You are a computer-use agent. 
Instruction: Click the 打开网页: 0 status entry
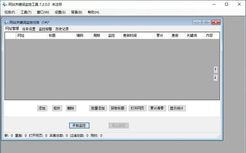pyautogui.click(x=38, y=136)
